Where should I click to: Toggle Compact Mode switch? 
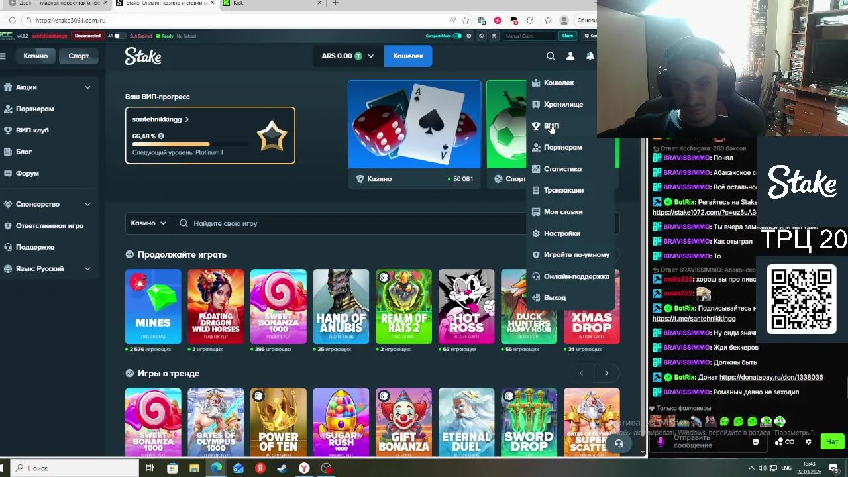457,36
